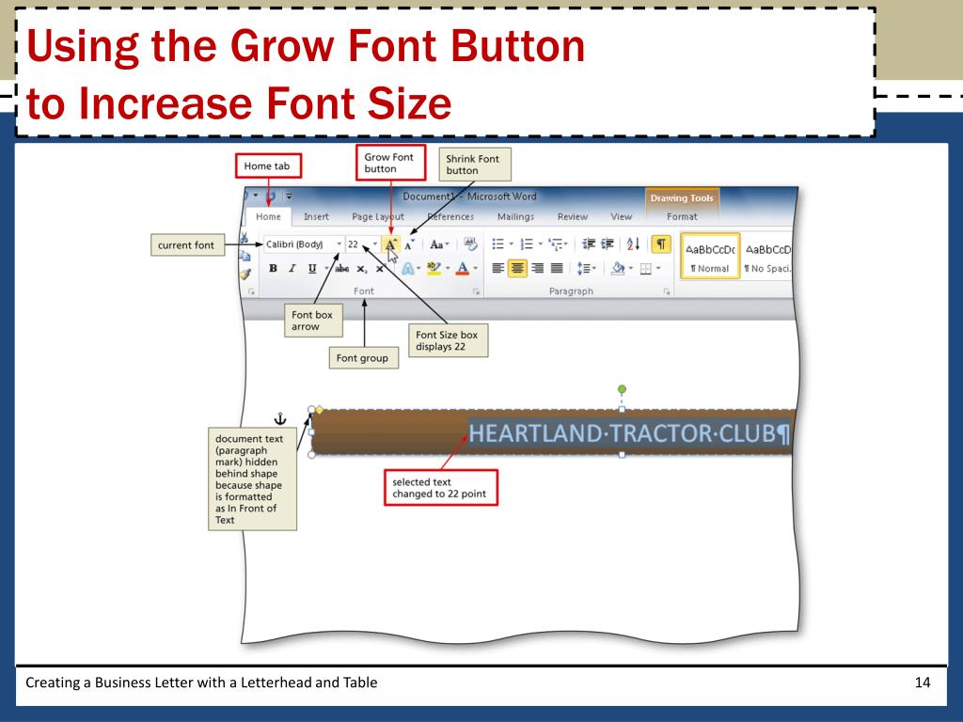Expand the Change Case Aa dropdown
Screen dimensions: 963x722
coord(439,244)
